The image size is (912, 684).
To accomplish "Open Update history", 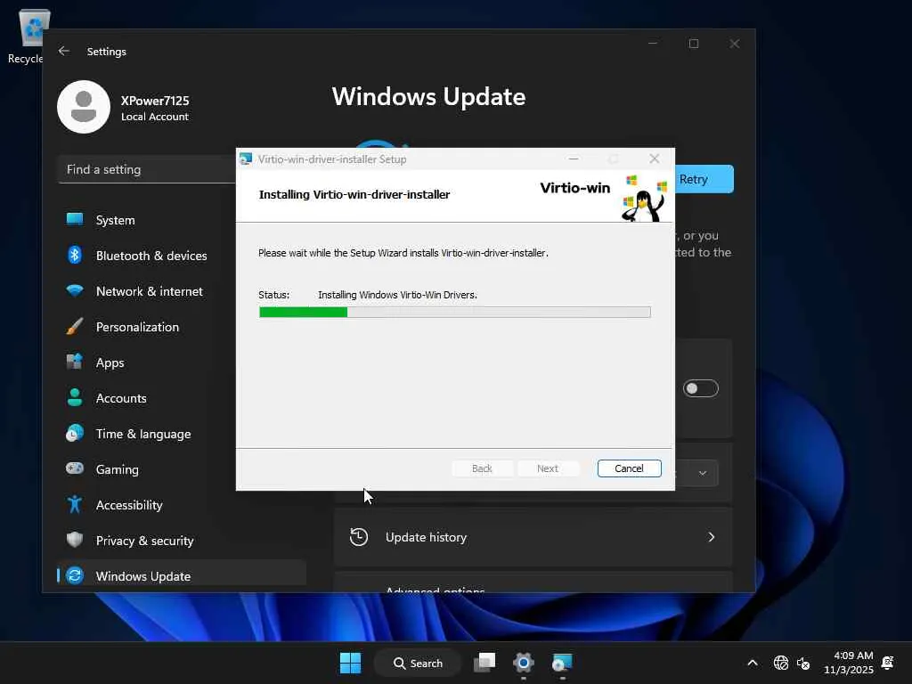I will tap(533, 537).
